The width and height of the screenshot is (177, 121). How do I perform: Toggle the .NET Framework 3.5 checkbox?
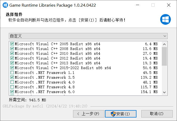(12, 77)
